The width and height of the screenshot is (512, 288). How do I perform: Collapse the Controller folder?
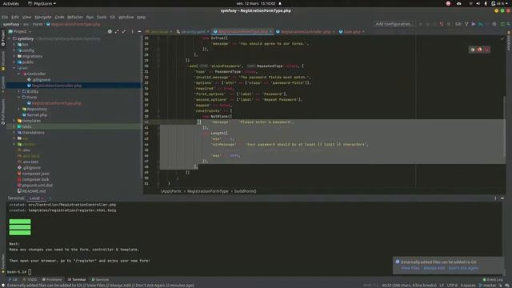coord(19,74)
